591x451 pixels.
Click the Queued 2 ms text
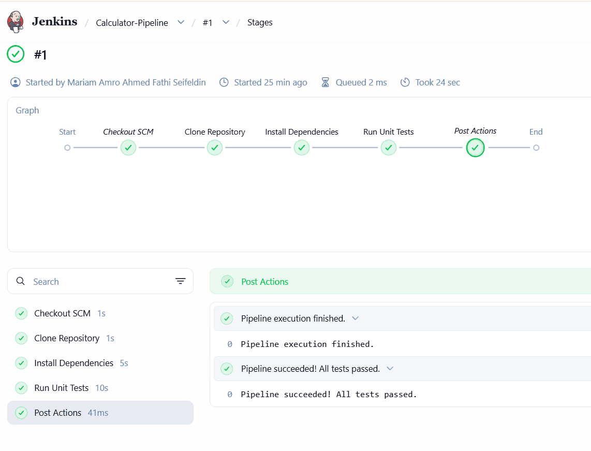(361, 82)
